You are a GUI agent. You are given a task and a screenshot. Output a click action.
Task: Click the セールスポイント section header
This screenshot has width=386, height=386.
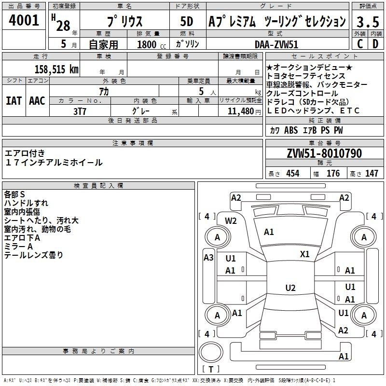(x=324, y=56)
